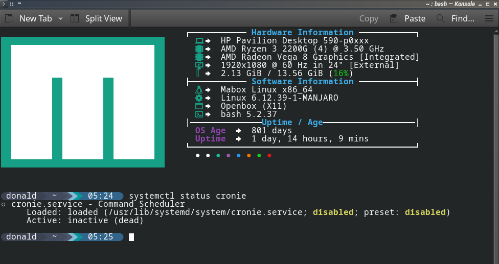Screen dimensions: 499x264
Task: Click the monitor icon beside 1920x1080 resolution
Action: pos(199,65)
